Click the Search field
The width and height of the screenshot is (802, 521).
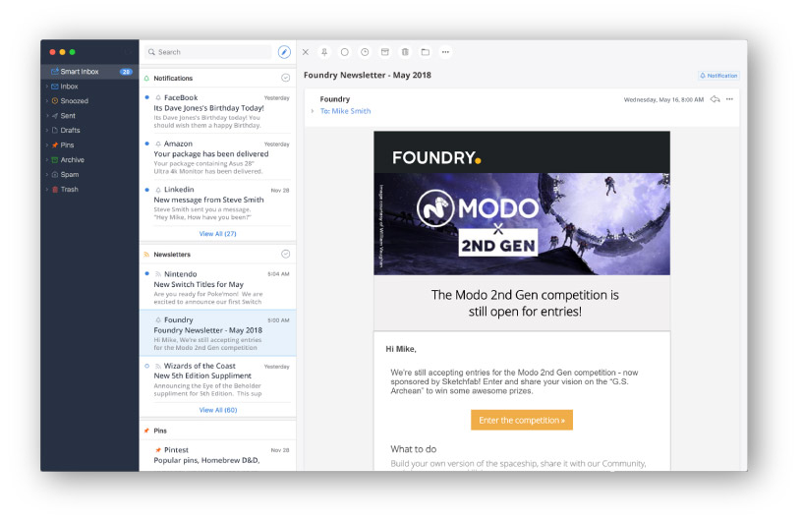208,52
